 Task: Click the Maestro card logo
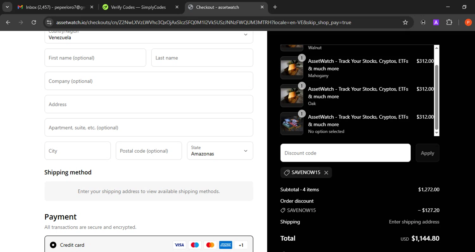pos(195,245)
